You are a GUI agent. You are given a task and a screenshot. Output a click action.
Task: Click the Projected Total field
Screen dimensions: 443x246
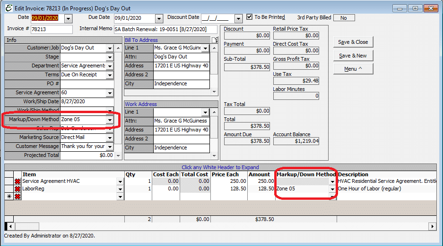point(87,156)
